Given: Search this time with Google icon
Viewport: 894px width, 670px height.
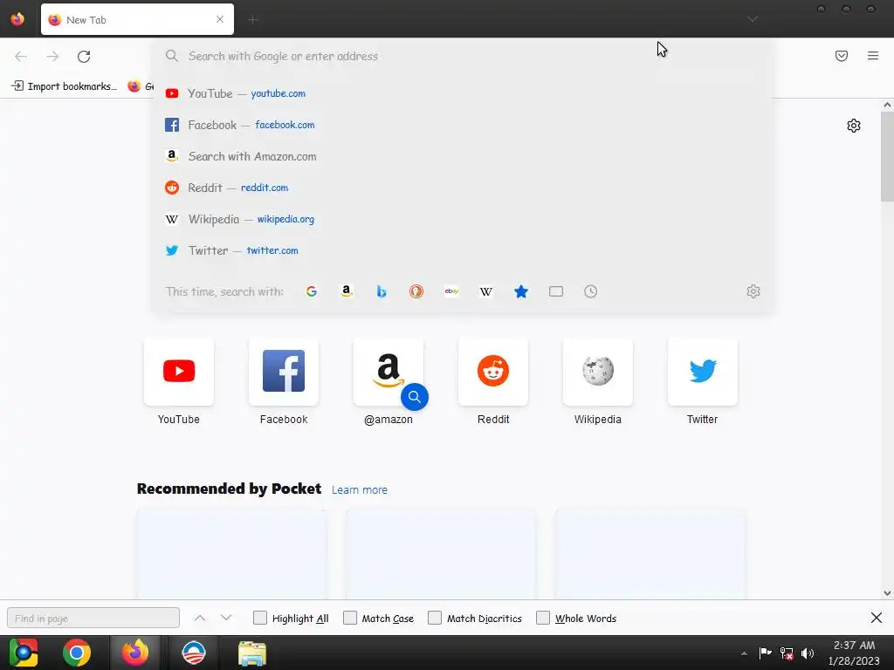Looking at the screenshot, I should click(312, 291).
